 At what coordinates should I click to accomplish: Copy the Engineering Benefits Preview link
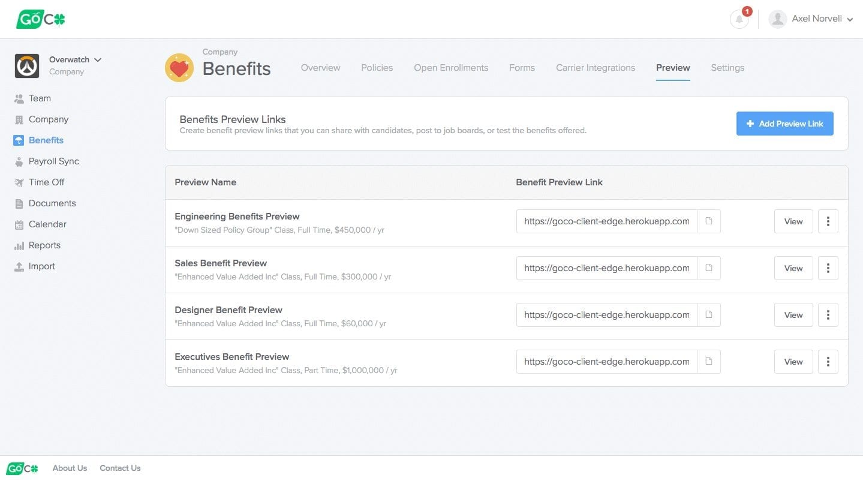708,221
